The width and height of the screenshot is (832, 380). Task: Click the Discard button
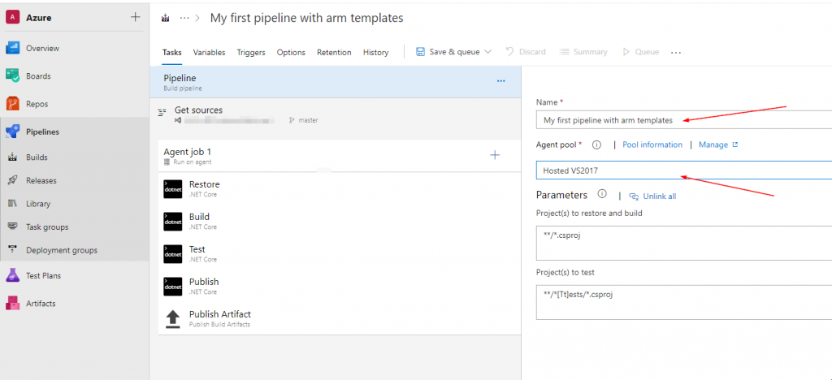pyautogui.click(x=526, y=52)
